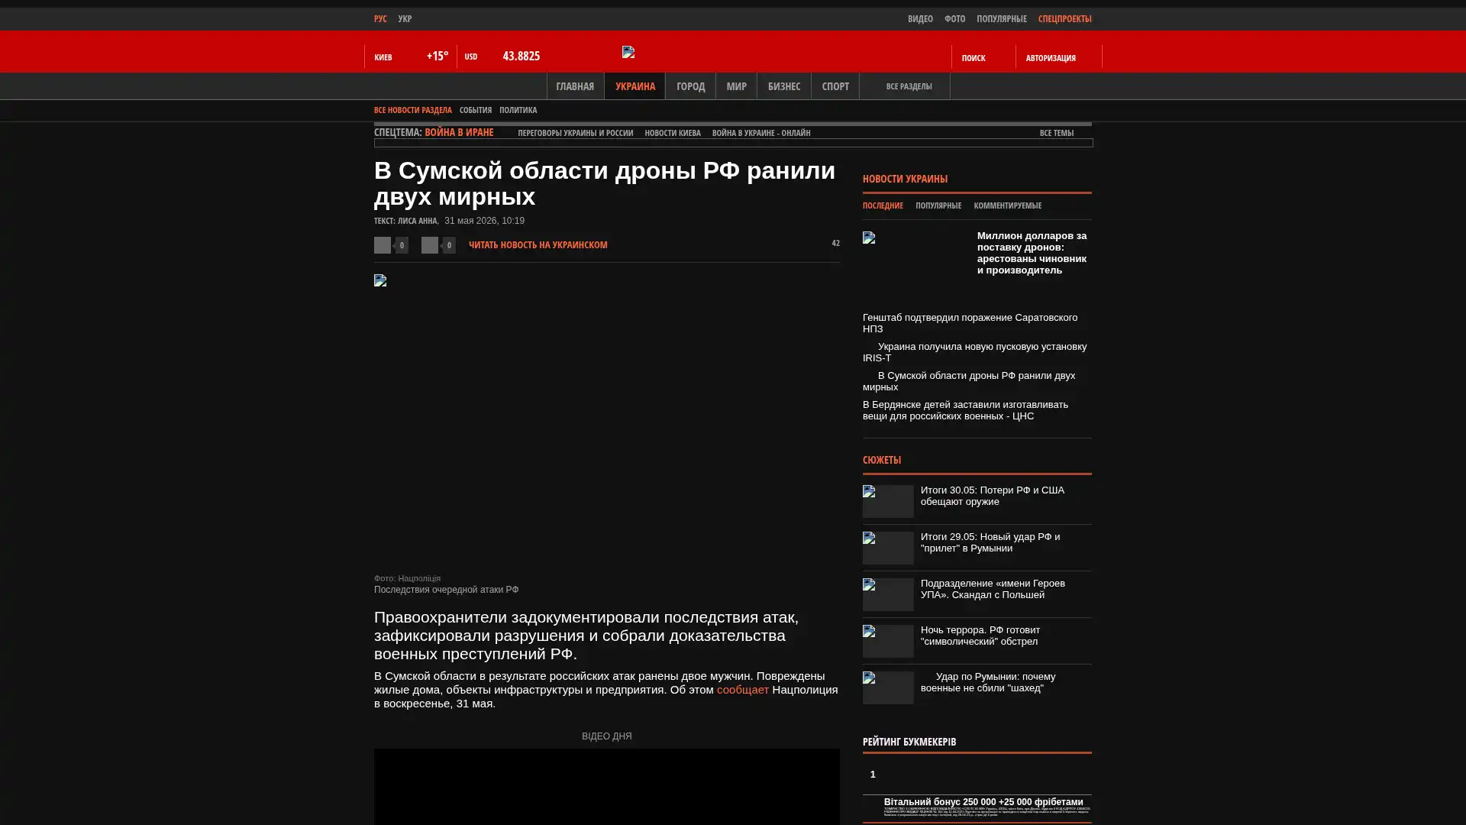Open СПЕЦПРОЕКТЫ link
Image resolution: width=1466 pixels, height=825 pixels.
tap(1064, 18)
